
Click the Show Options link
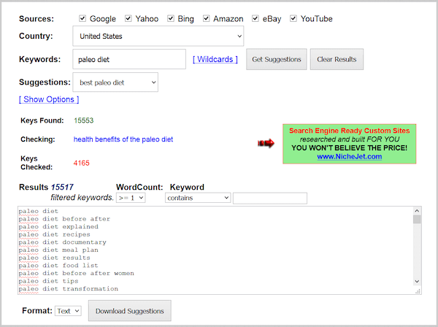point(49,99)
